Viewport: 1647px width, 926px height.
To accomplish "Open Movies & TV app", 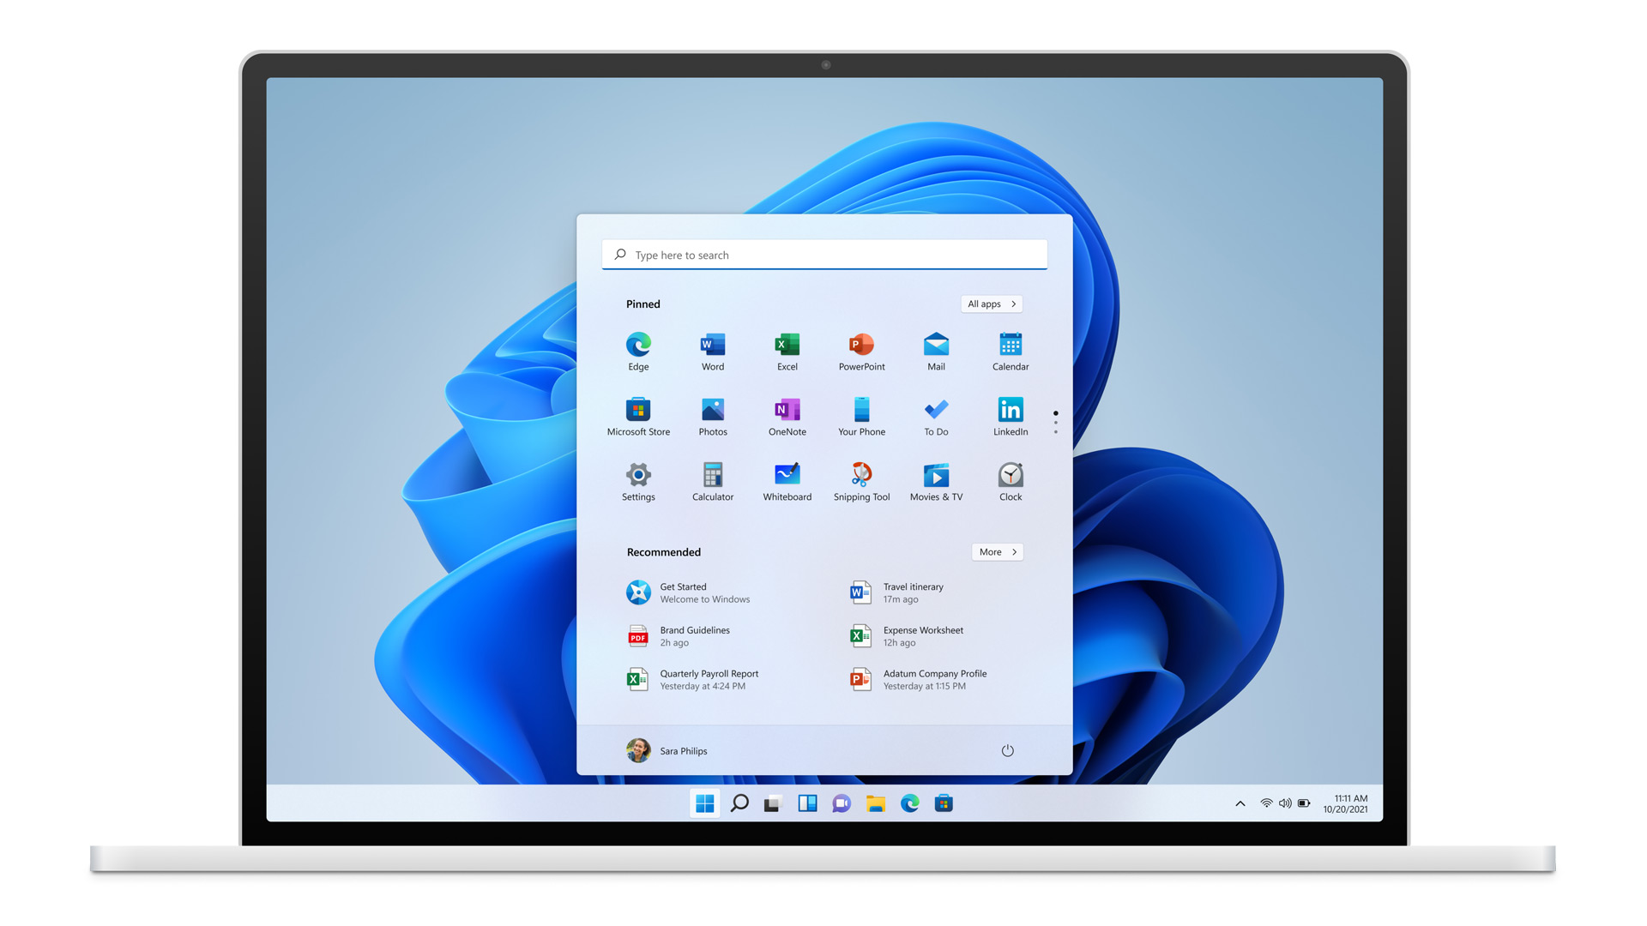I will pyautogui.click(x=934, y=475).
